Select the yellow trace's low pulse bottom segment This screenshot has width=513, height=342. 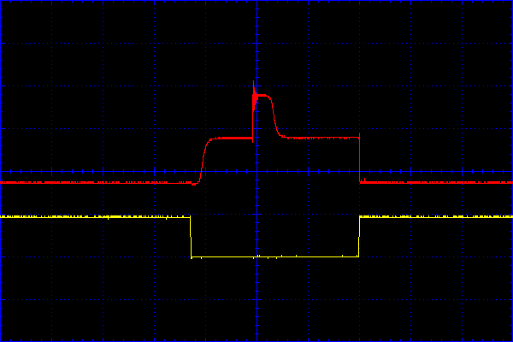pos(274,256)
